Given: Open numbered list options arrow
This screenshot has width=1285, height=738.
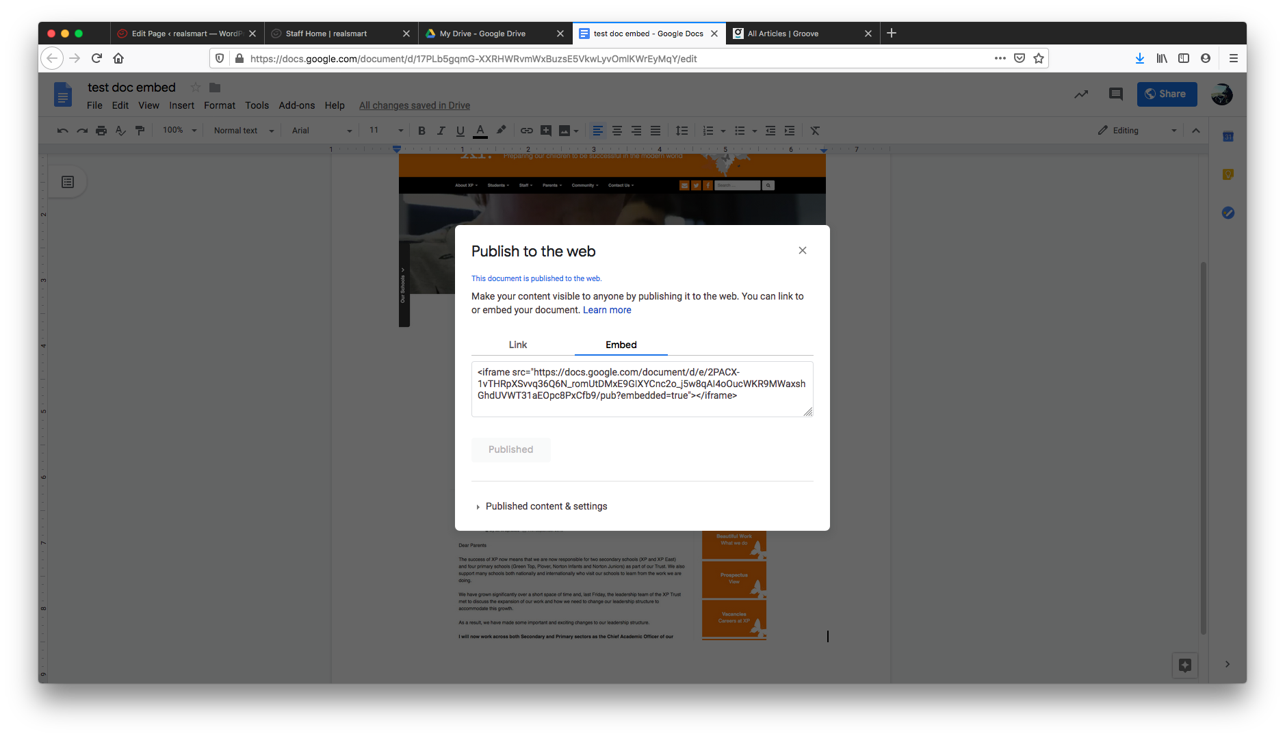Looking at the screenshot, I should tap(723, 131).
